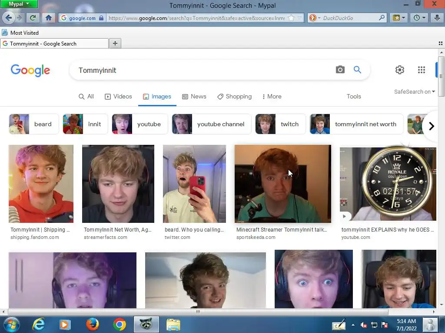Open the sportskeeda.com Minecraft Streamer image
445x333 pixels.
[x=282, y=184]
